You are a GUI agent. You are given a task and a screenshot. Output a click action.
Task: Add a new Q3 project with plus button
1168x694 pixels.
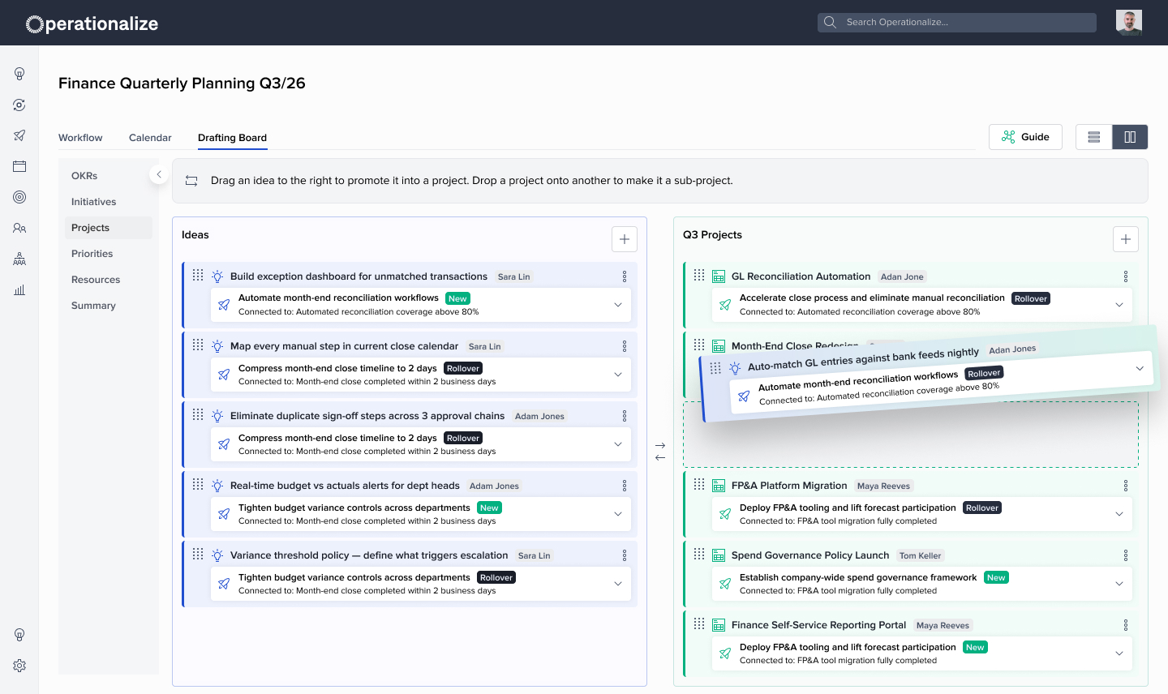pos(1126,239)
